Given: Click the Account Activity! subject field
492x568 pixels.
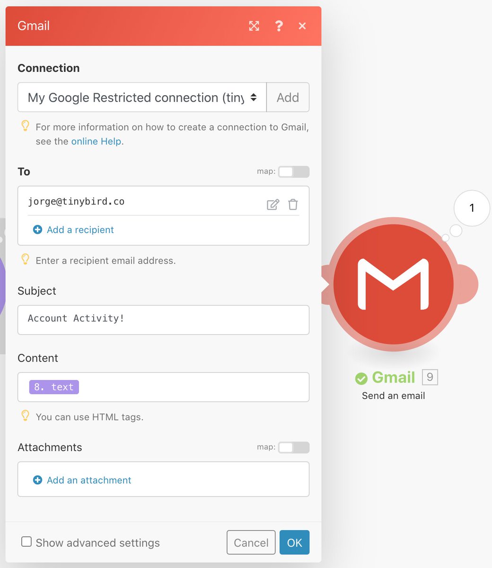Looking at the screenshot, I should 163,320.
